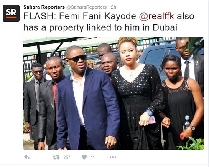Click the dark sunglasses on the man in blue
209x167 pixels.
77,58
